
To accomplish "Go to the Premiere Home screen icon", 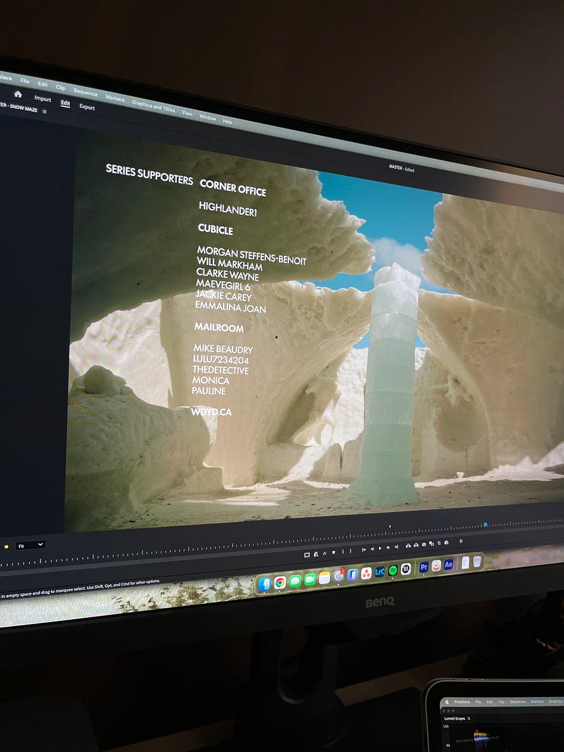I will (x=18, y=94).
